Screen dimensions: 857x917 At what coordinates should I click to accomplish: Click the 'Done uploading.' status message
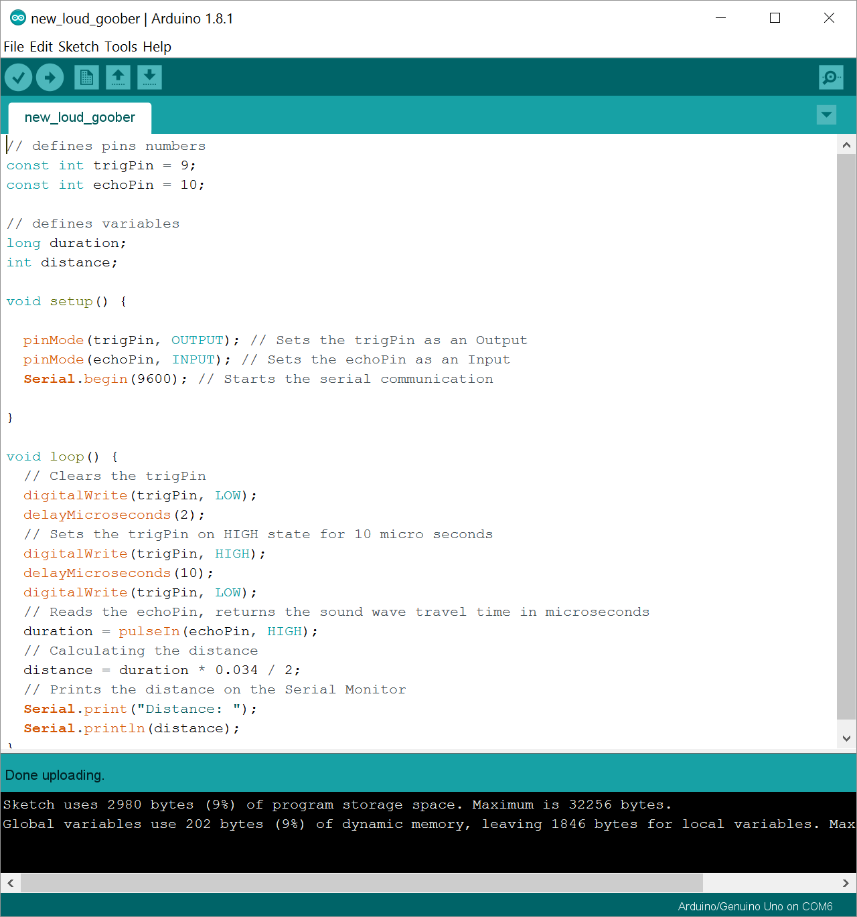pos(55,775)
